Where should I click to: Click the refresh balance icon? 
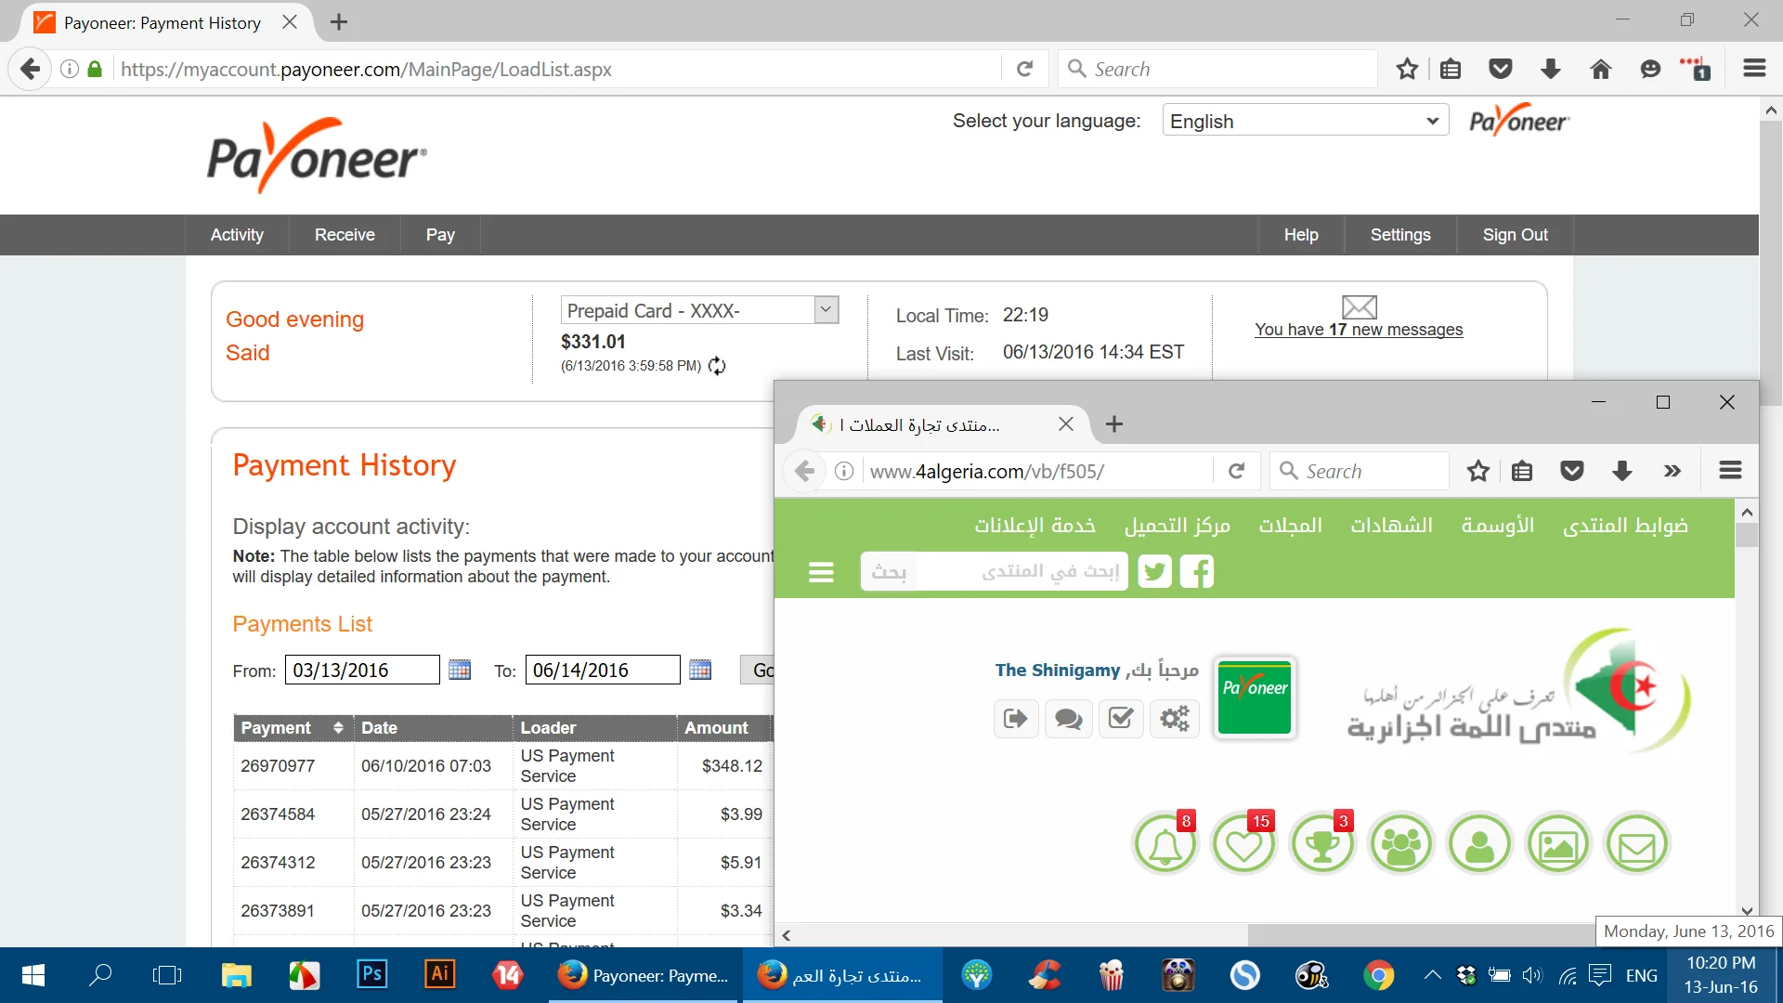[x=717, y=366]
